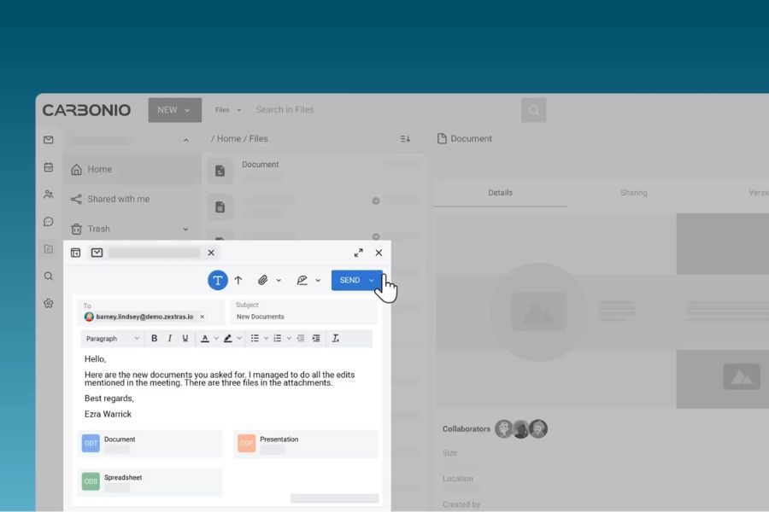769x512 pixels.
Task: Toggle underline formatting
Action: [185, 339]
